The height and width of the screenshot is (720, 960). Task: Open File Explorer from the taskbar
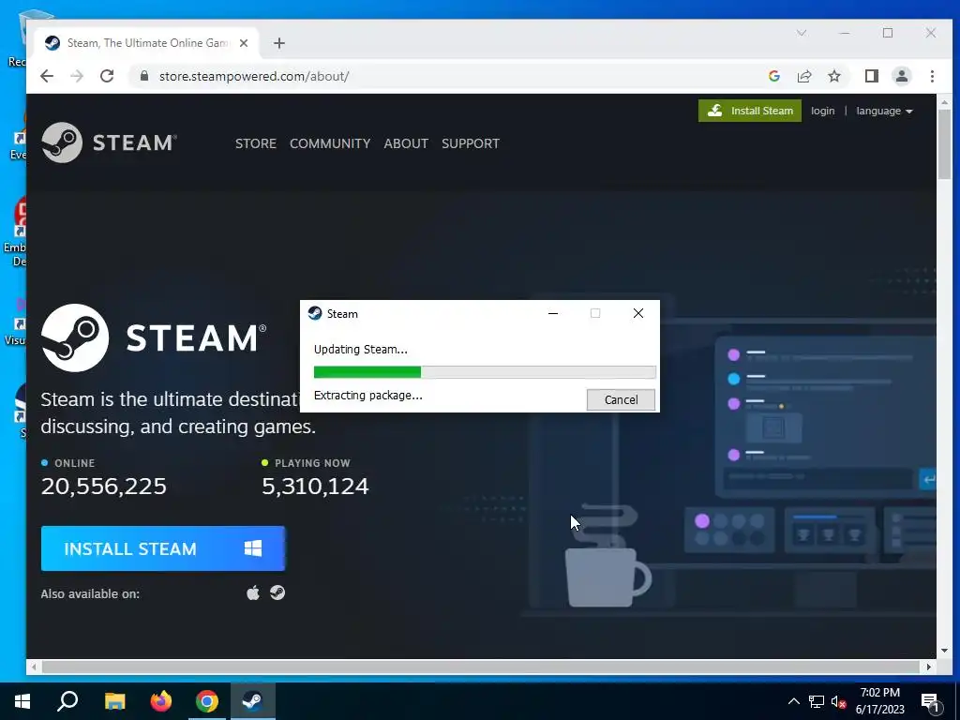114,701
